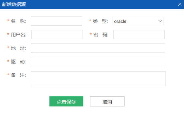Click inside the 备注 remarks text area
The image size is (184, 131).
[98, 79]
